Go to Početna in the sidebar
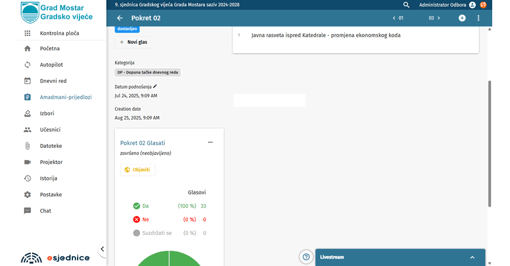Screen dimensions: 510x266 click(50, 48)
